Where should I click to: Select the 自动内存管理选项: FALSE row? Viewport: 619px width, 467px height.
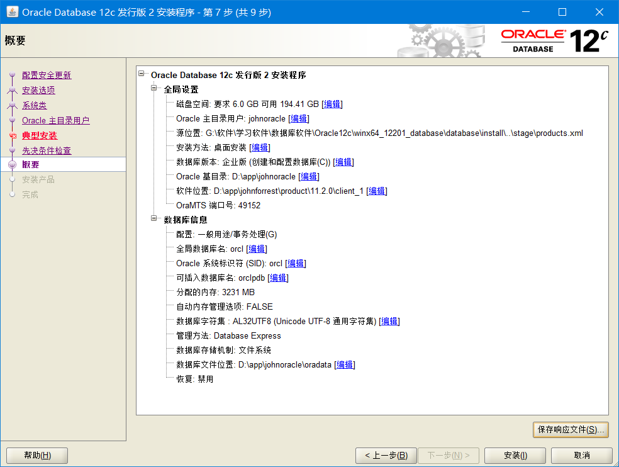[x=224, y=307]
